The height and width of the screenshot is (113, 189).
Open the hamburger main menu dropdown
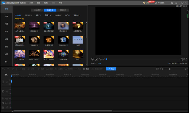click(176, 3)
